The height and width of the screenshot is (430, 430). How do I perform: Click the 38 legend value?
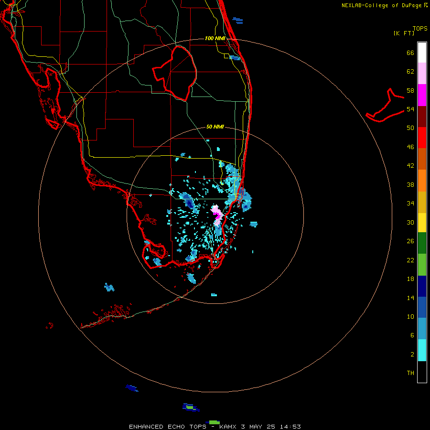pos(410,184)
